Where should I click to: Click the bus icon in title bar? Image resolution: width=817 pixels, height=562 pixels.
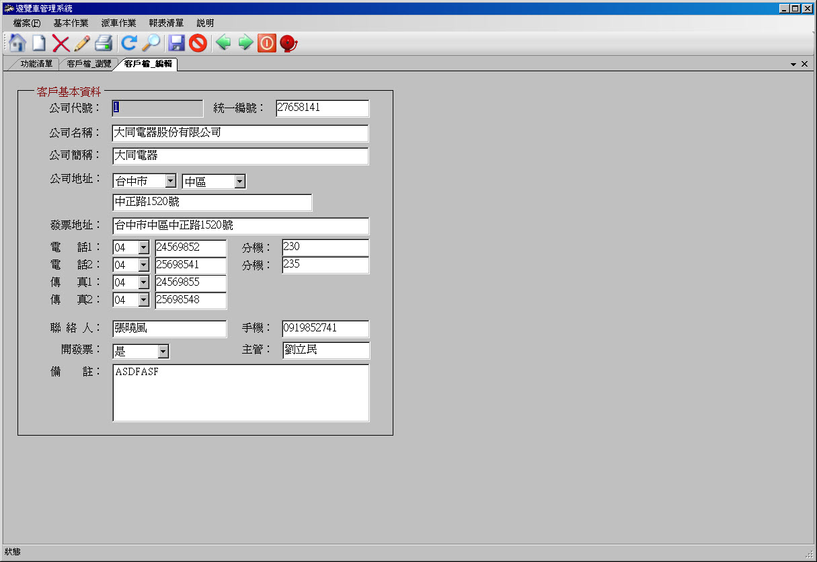pyautogui.click(x=9, y=9)
